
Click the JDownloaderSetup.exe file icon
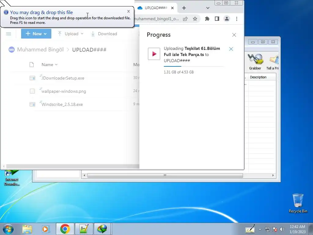[x=32, y=78]
